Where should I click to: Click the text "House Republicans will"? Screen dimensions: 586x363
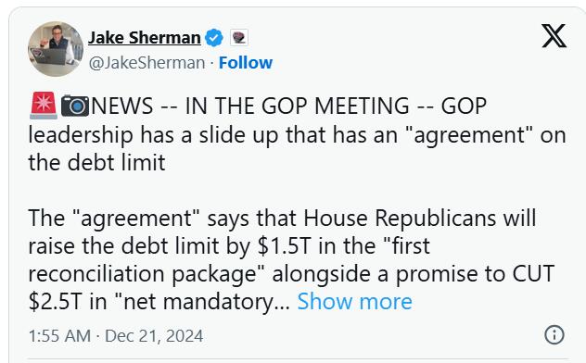(x=420, y=218)
